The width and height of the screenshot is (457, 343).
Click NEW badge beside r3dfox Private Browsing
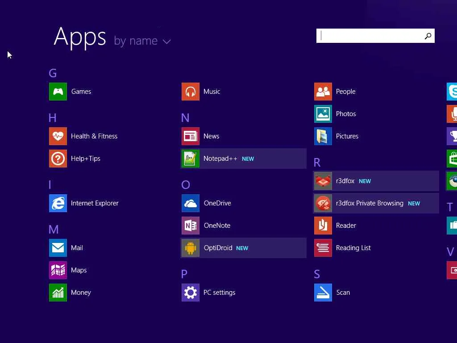tap(414, 204)
